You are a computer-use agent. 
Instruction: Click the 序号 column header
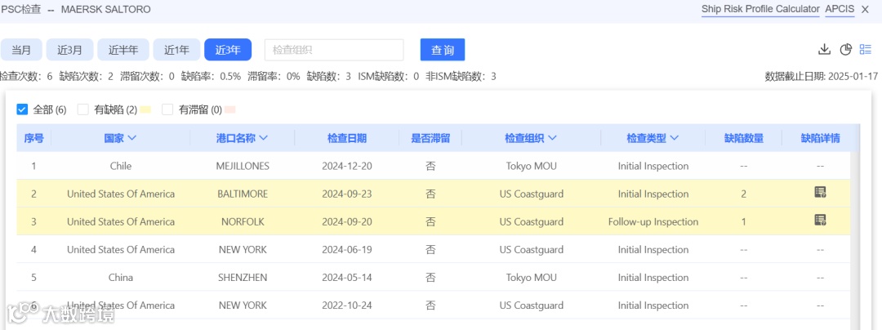(33, 138)
